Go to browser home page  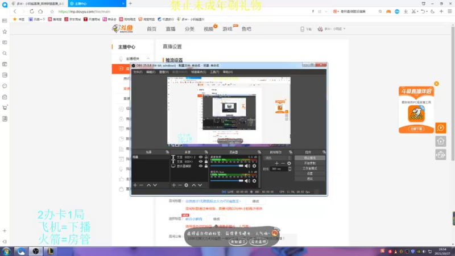40,11
